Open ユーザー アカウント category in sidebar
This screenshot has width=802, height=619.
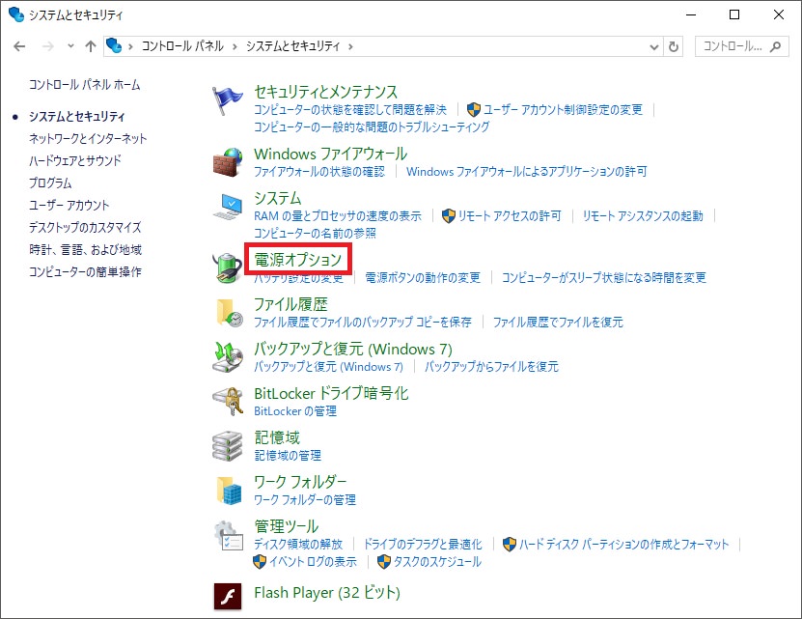pos(69,206)
